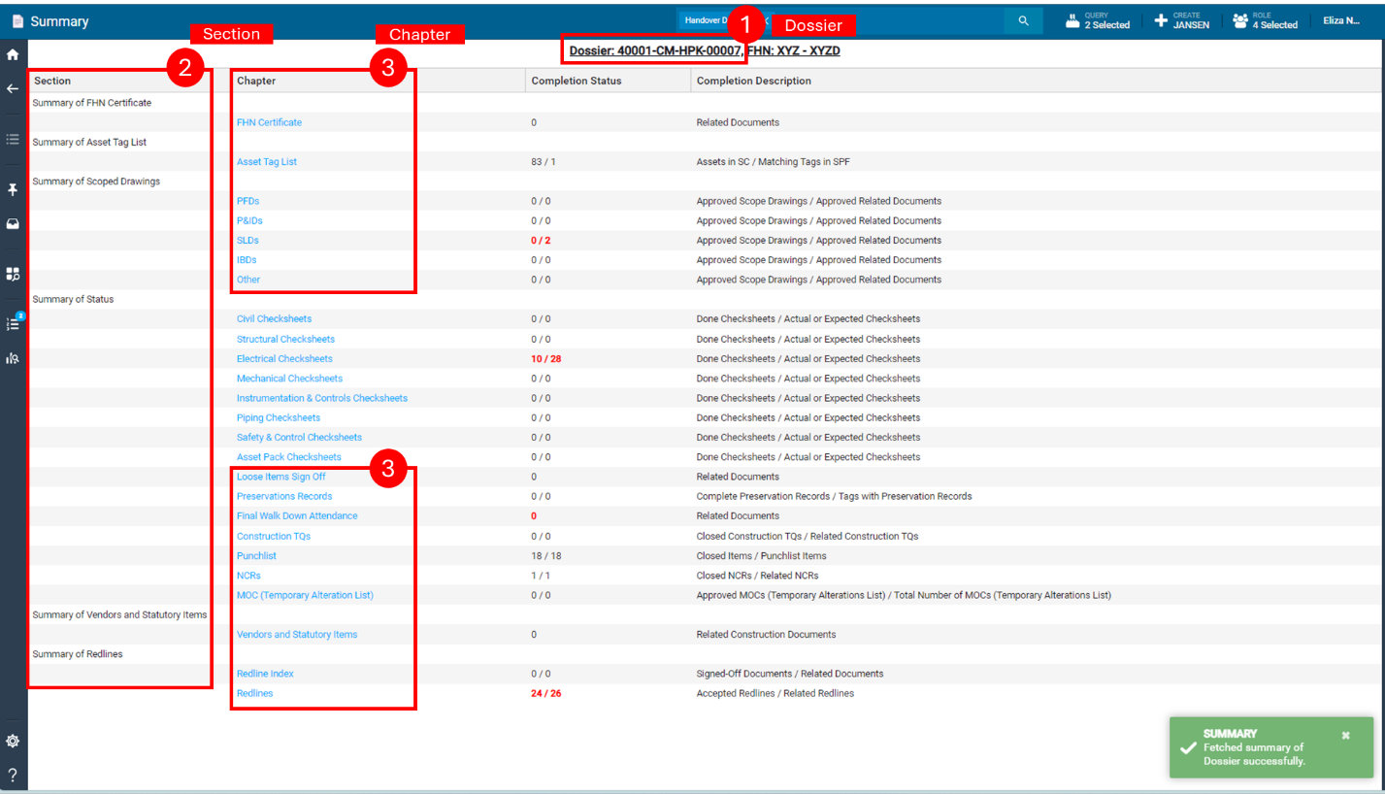This screenshot has width=1385, height=794.
Task: Open task list icon with badge
Action: pos(14,322)
